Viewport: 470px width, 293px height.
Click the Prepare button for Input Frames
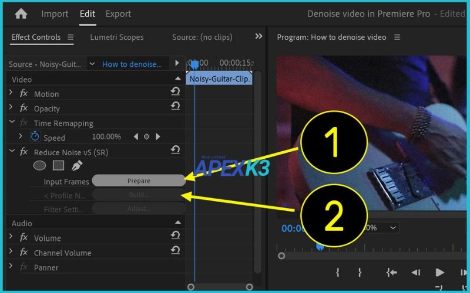139,180
